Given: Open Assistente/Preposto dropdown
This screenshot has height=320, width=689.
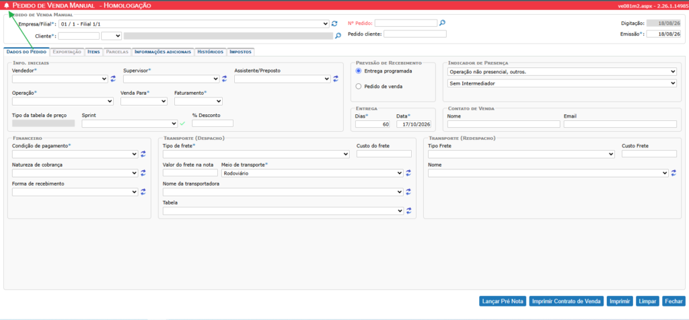Looking at the screenshot, I should (x=282, y=79).
